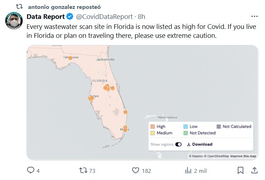Click the Not Detected green legend swatch
This screenshot has height=180, width=265.
[x=185, y=133]
